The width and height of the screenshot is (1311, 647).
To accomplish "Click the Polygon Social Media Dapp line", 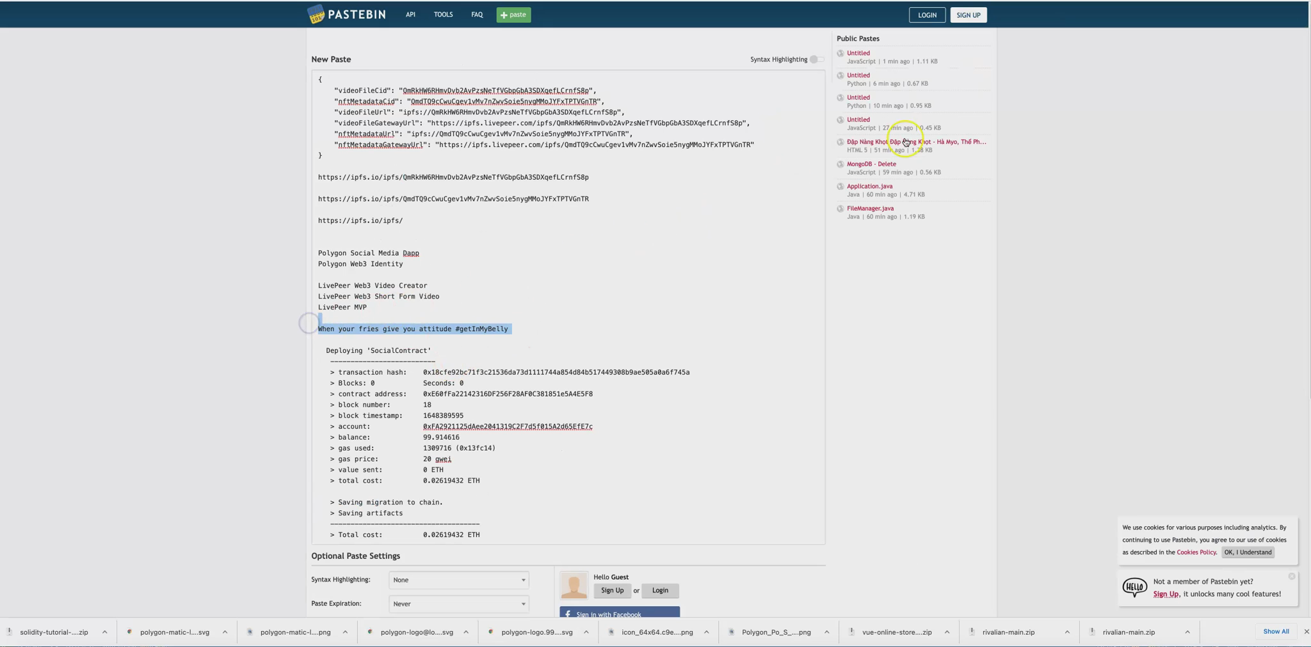I will point(369,253).
